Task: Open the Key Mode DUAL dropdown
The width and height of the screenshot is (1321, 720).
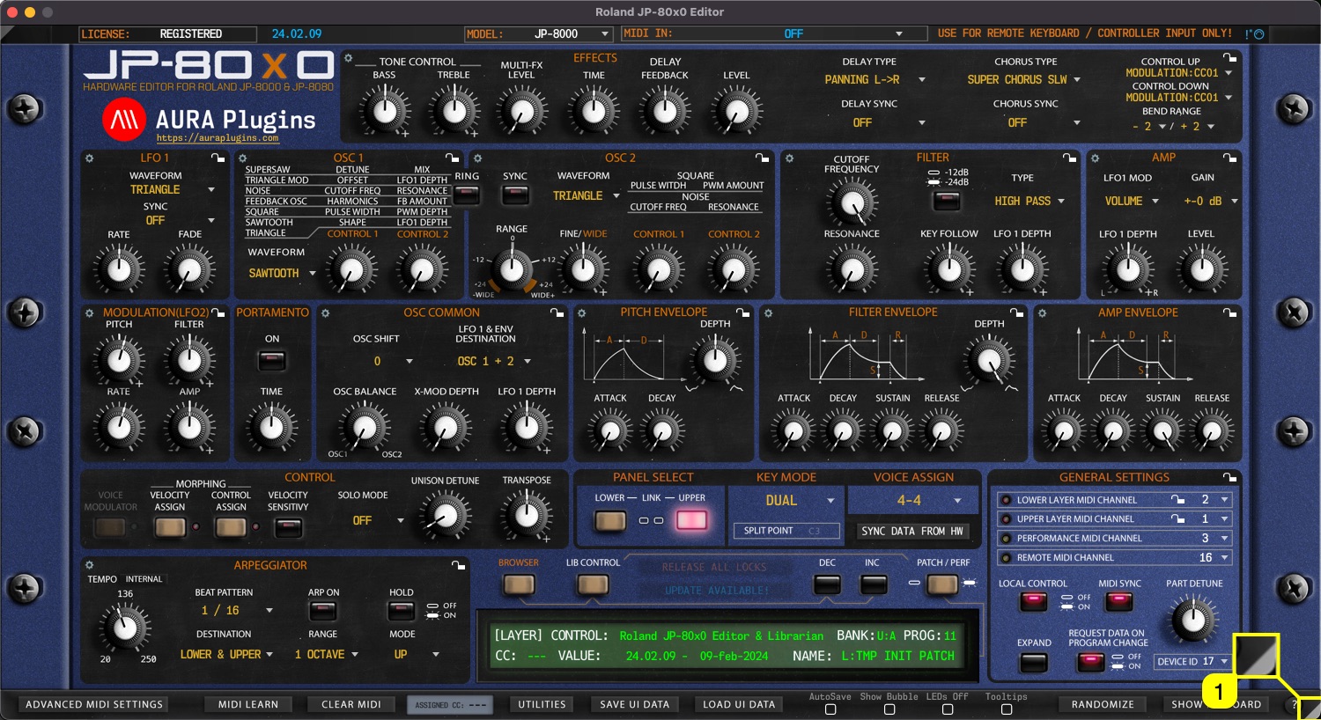Action: coord(786,500)
